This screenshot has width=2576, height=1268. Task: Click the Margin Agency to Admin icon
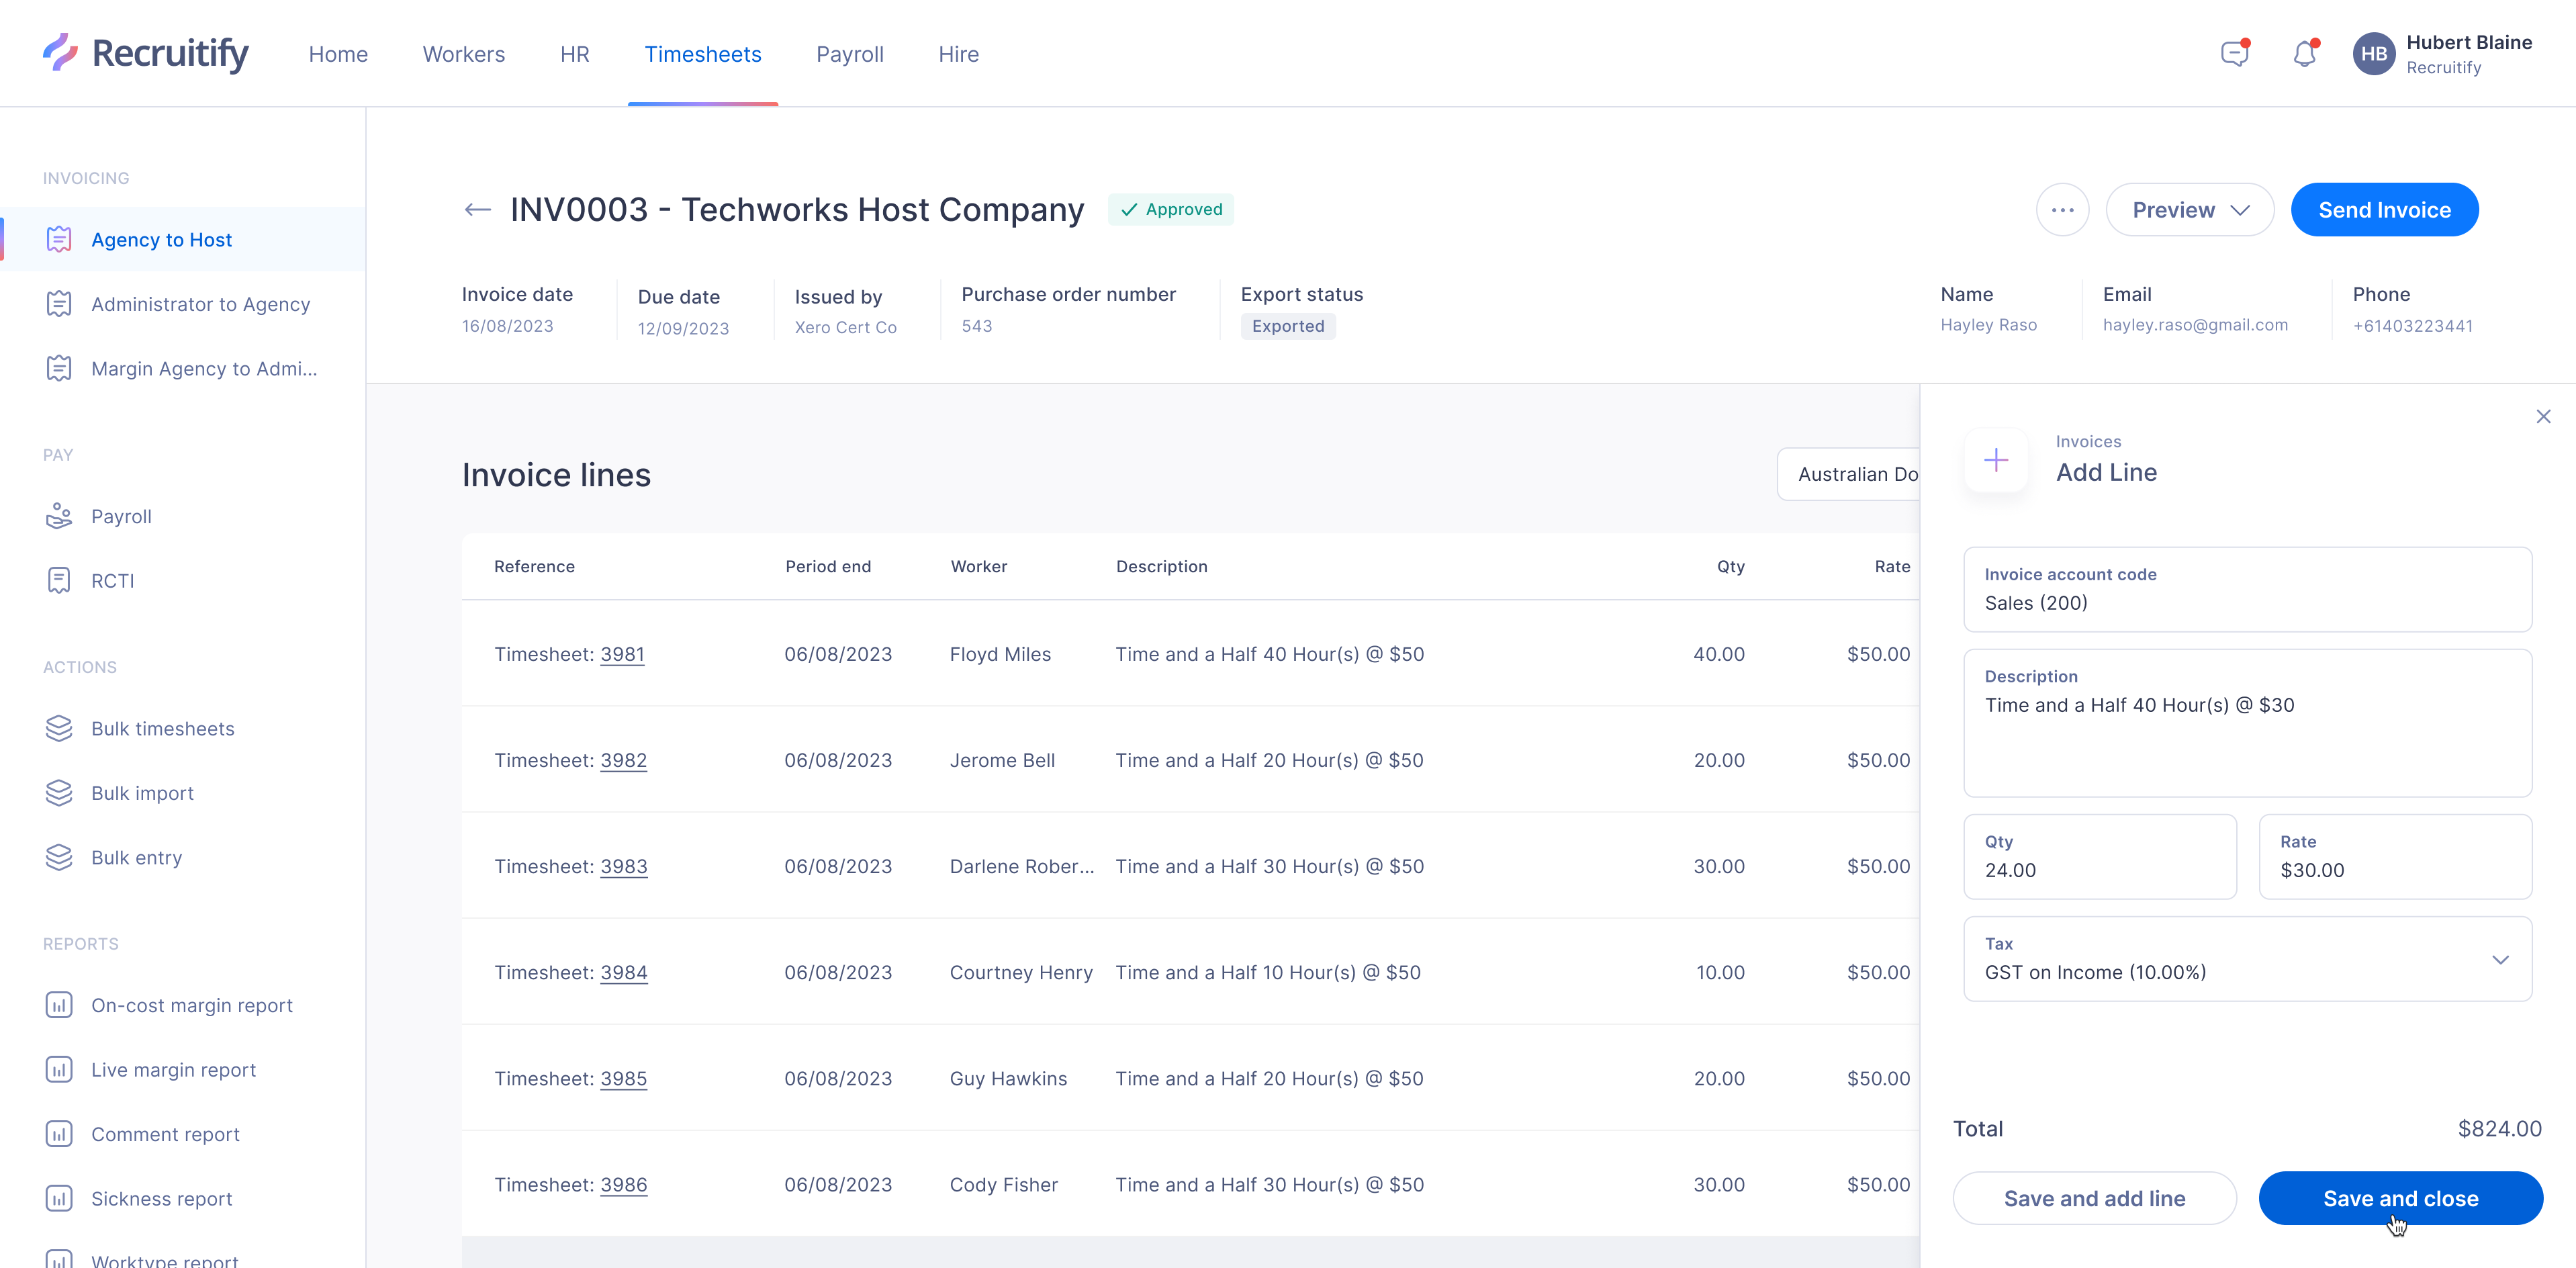coord(59,368)
